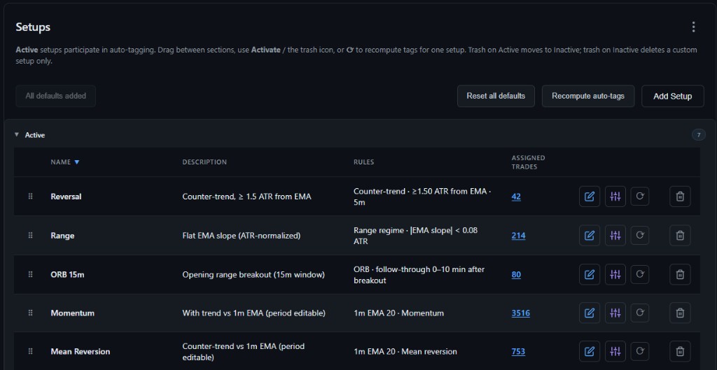This screenshot has width=717, height=370.
Task: Click the rule text "1m EMA 20 · Momentum"
Action: (x=398, y=313)
